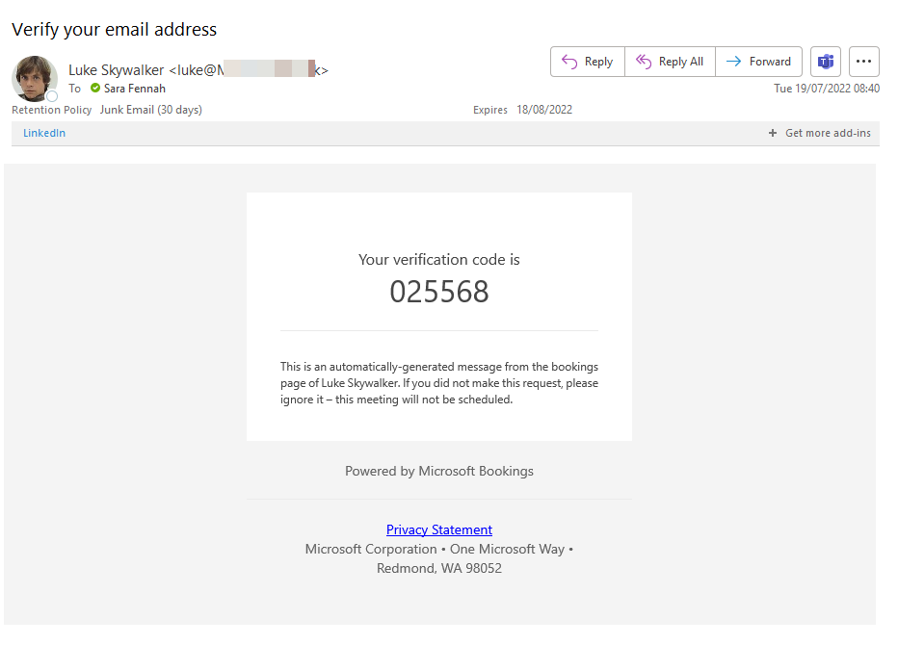Click the Powered by Microsoft Bookings text
898x645 pixels.
click(x=439, y=471)
